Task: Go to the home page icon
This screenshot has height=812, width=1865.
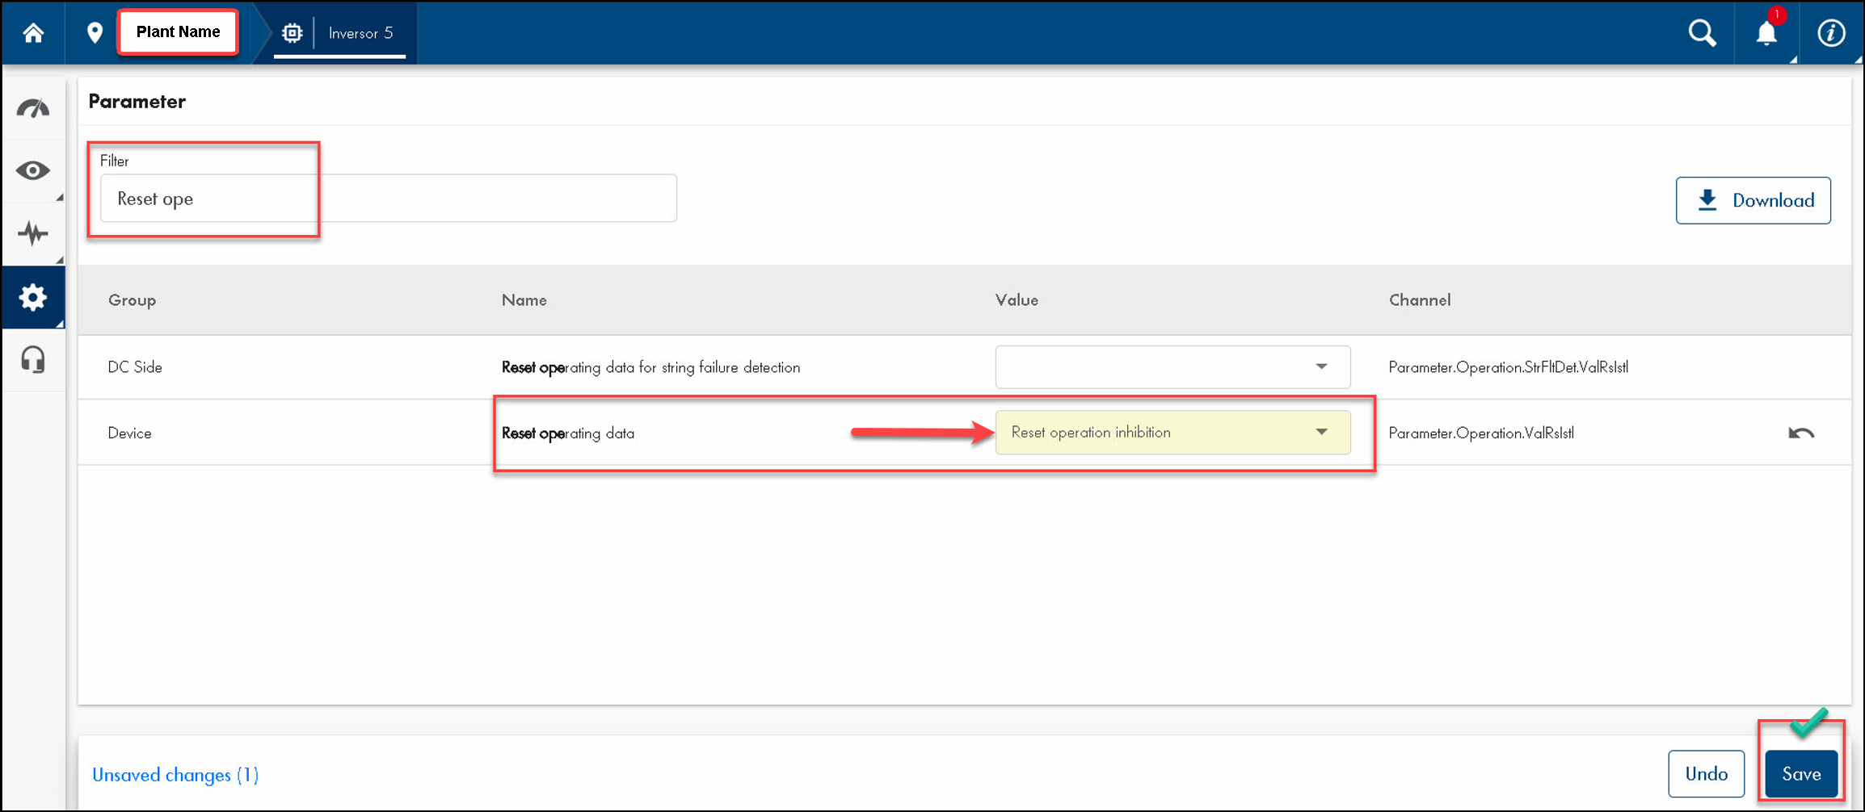Action: [33, 33]
